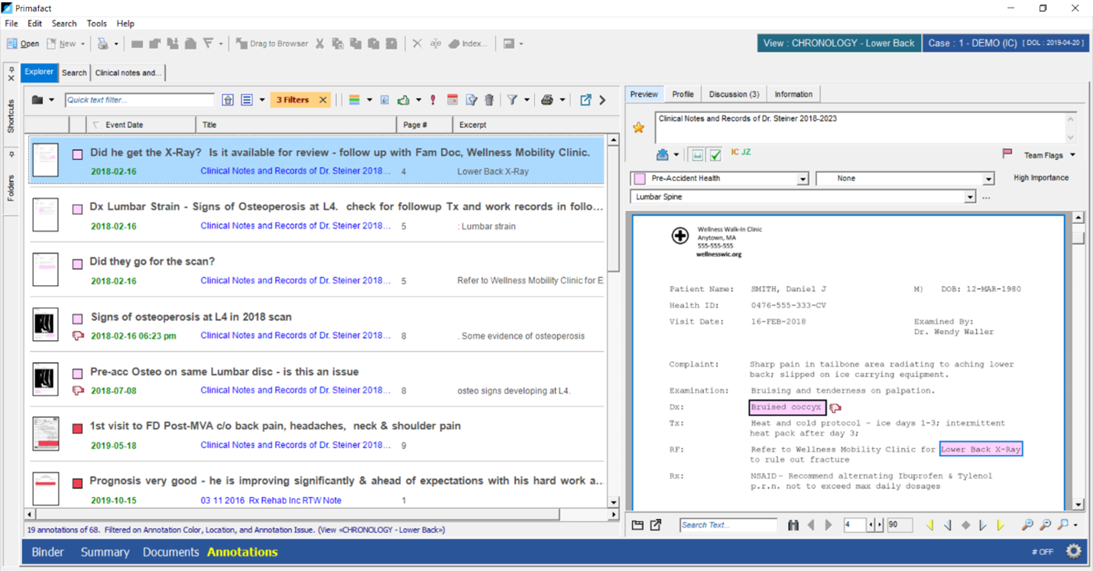Click the pop-out window icon in annotation toolbar
1093x571 pixels.
(x=585, y=100)
